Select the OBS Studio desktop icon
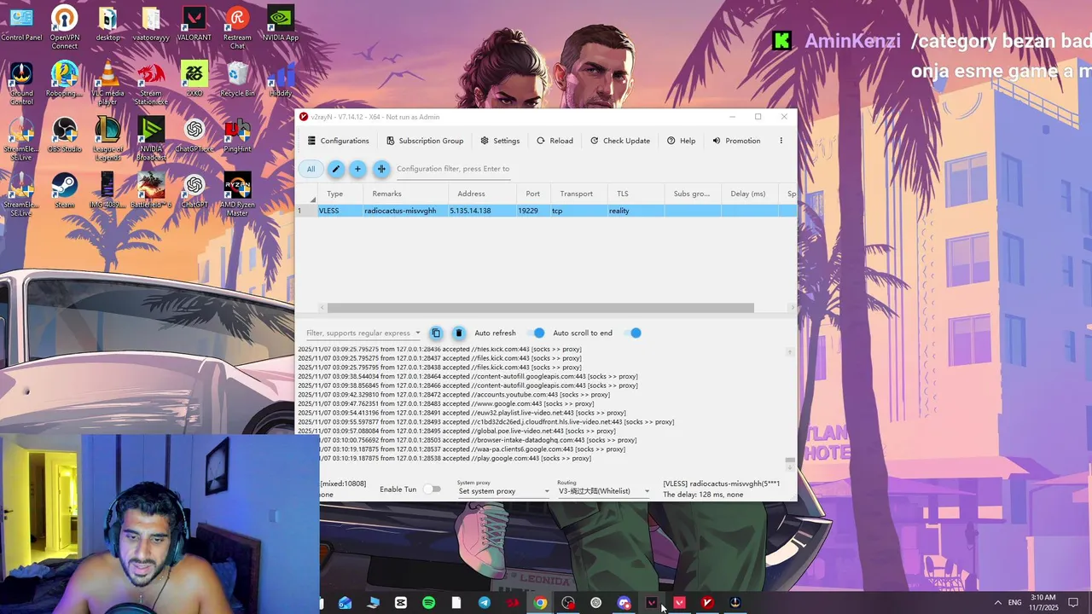 pos(65,135)
